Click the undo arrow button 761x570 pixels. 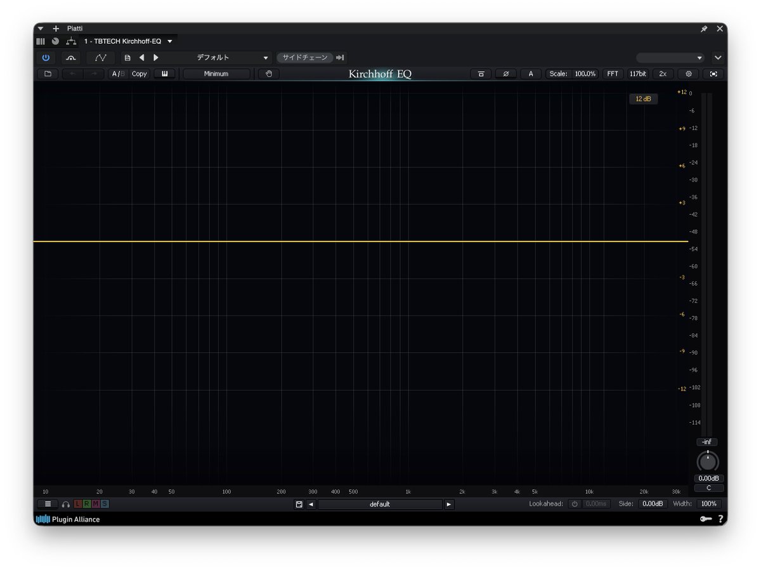point(72,74)
